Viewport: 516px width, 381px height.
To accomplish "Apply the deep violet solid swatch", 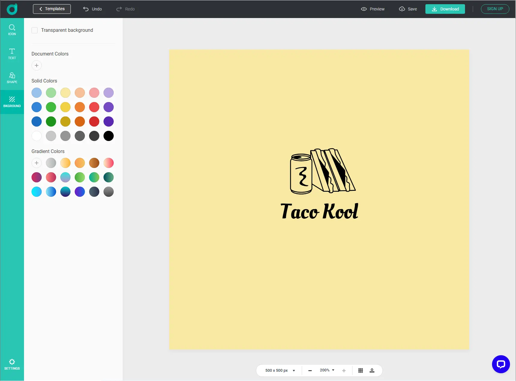I will (x=109, y=121).
